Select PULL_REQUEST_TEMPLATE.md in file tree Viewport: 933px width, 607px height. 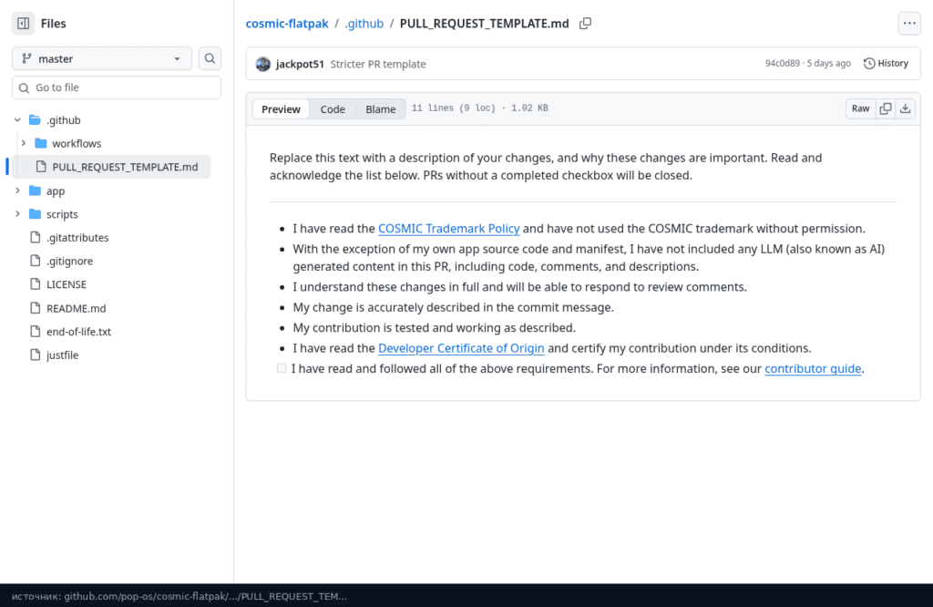111,167
